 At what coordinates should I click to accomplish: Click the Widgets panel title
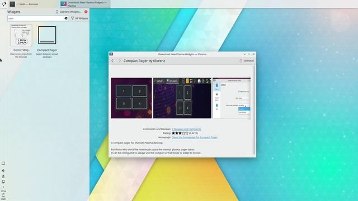pos(13,12)
